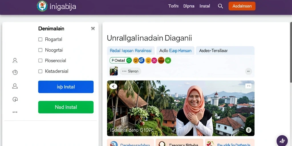This screenshot has height=146, width=292.
Task: Open the three-dots more icon in sidebar
Action: click(15, 112)
